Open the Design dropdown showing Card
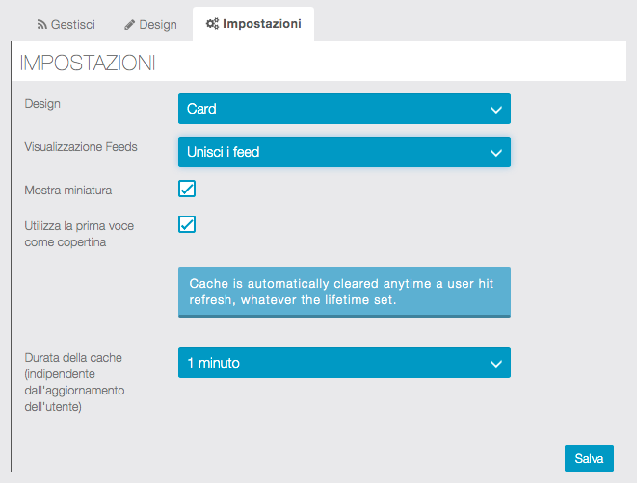The height and width of the screenshot is (483, 637). pos(344,109)
